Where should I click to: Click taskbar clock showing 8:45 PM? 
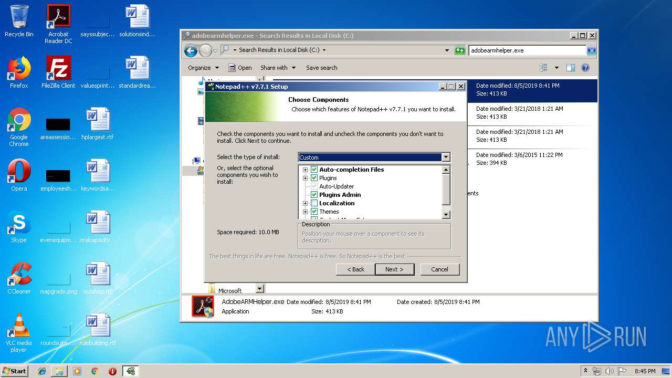click(x=645, y=371)
